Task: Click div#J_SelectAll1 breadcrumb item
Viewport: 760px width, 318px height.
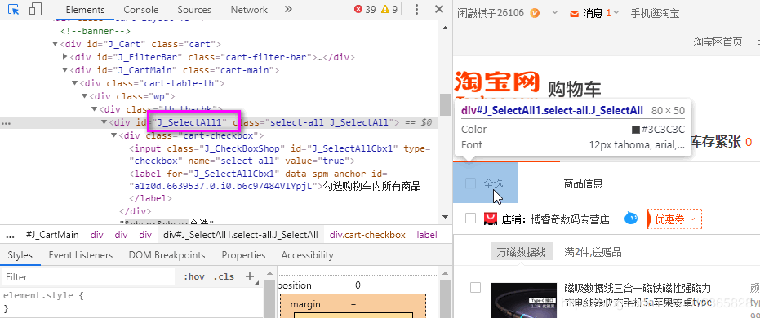Action: (x=241, y=235)
